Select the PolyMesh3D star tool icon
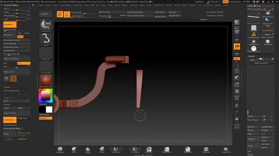Viewport: 279px width, 156px height. pyautogui.click(x=254, y=42)
